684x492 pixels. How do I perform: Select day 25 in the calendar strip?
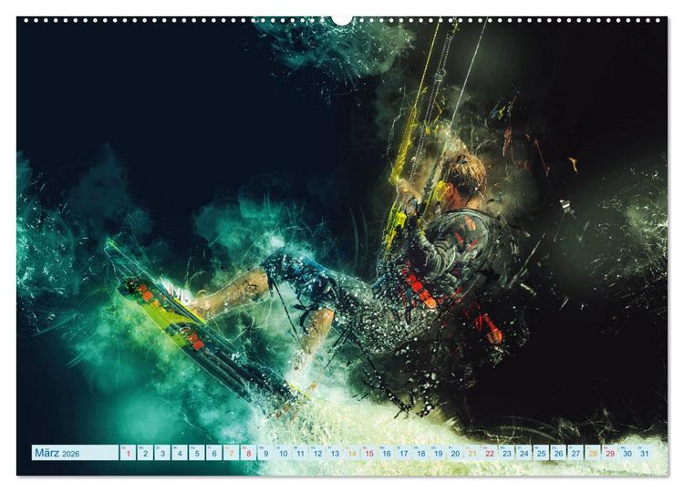click(x=542, y=453)
